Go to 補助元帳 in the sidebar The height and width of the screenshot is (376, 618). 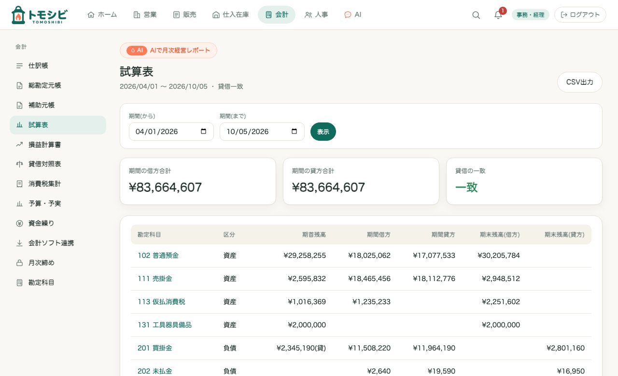click(58, 105)
